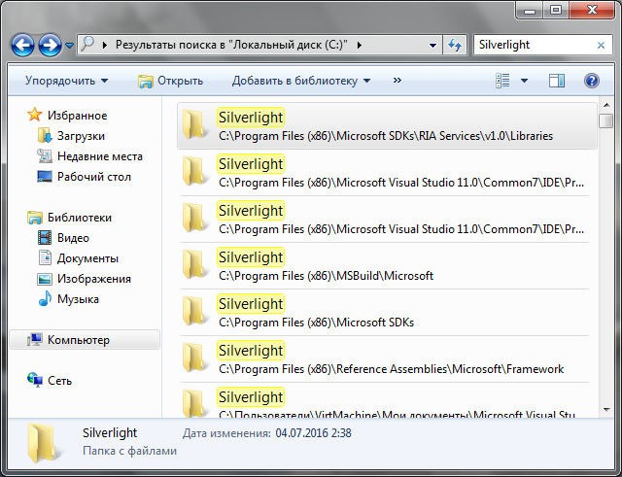This screenshot has width=622, height=477.
Task: Open Загрузки in favorites
Action: tap(81, 136)
